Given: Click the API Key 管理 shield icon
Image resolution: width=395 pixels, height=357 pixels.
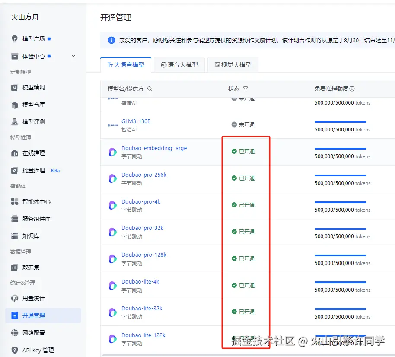Looking at the screenshot, I should [x=15, y=350].
